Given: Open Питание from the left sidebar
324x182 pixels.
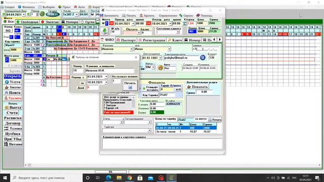Looking at the screenshot, I should [x=13, y=144].
